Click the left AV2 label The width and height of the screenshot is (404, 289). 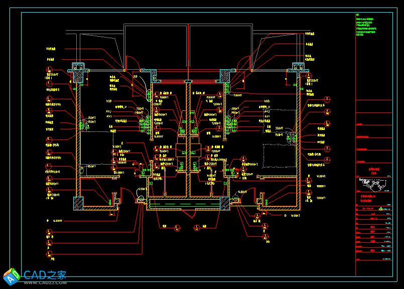109,111
